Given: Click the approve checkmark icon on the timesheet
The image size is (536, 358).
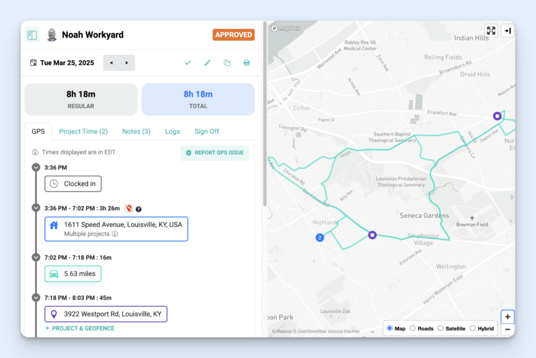Looking at the screenshot, I should pos(187,62).
